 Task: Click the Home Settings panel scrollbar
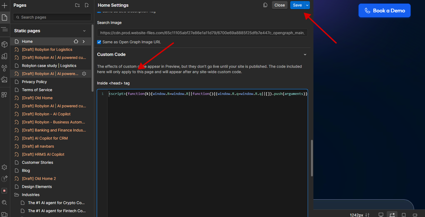coord(312,158)
